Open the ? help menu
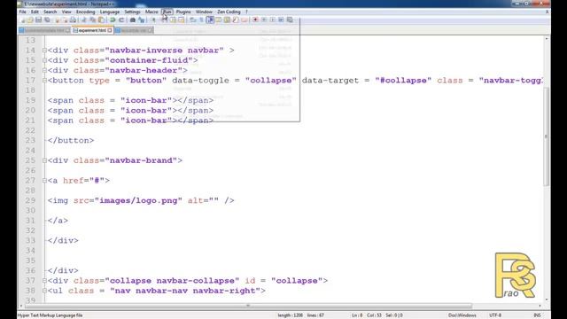567x319 pixels. 246,12
